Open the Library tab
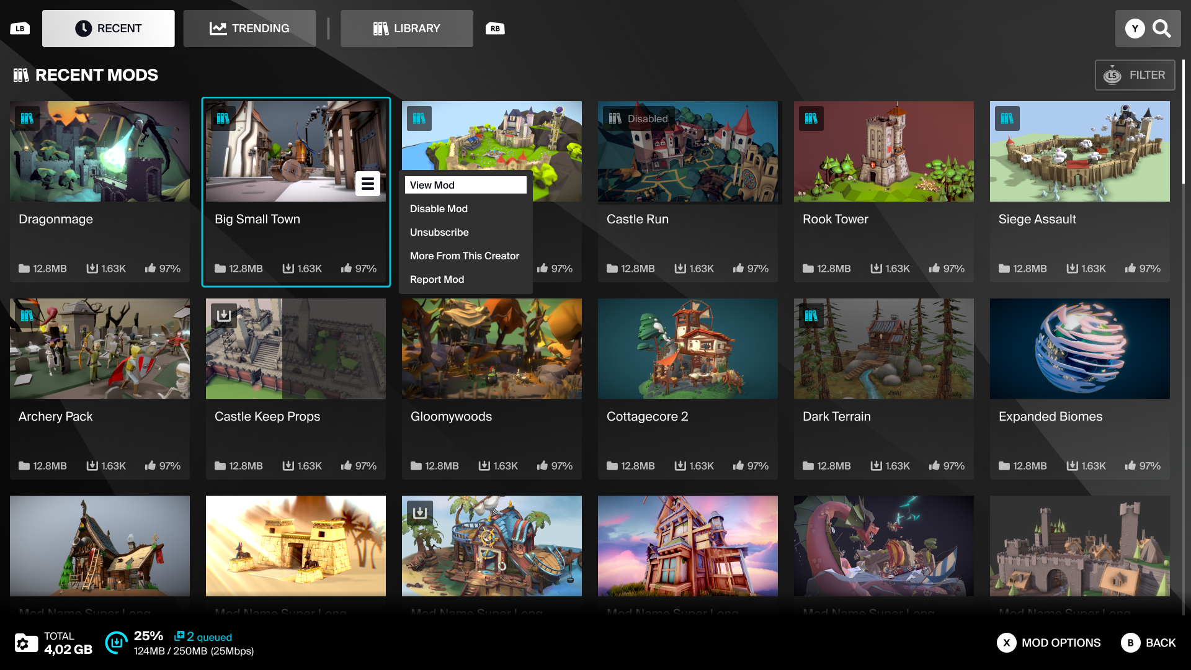Screen dimensions: 1191x670 [x=406, y=29]
